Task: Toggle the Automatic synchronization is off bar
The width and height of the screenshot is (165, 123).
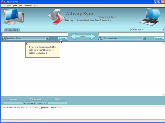Action: coord(35,103)
